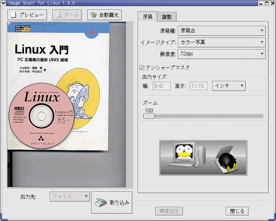This screenshot has height=221, width=276.
Task: Open the window menu in title bar
Action: (x=3, y=3)
